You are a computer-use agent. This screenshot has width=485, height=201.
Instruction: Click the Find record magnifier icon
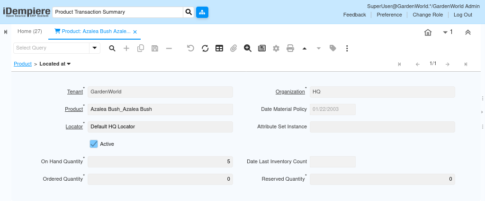click(x=112, y=48)
